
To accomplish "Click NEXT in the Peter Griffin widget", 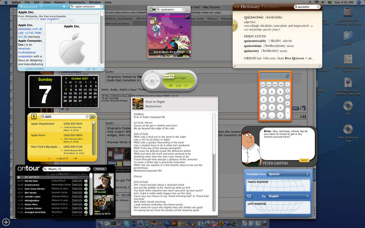I will 304,161.
